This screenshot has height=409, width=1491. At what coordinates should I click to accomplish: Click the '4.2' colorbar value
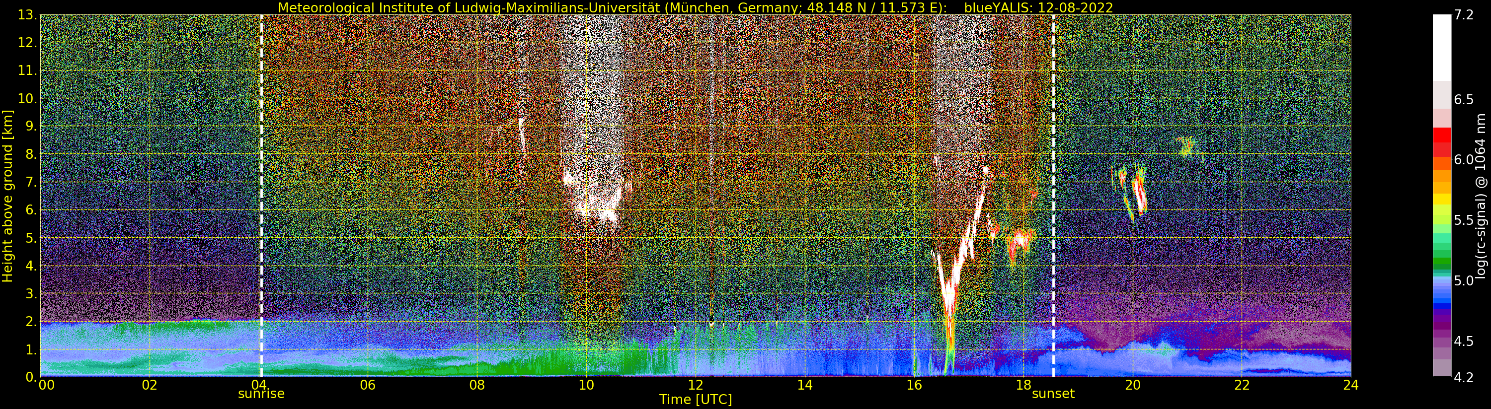point(1463,377)
